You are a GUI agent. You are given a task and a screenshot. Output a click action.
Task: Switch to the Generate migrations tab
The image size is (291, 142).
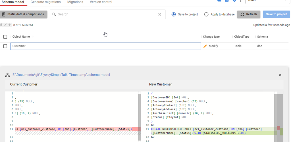(x=45, y=2)
